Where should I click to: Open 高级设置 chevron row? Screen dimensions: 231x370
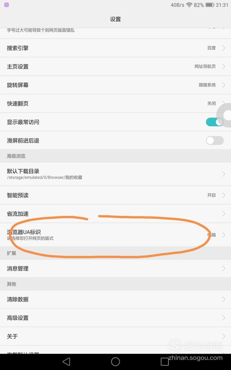(x=116, y=318)
